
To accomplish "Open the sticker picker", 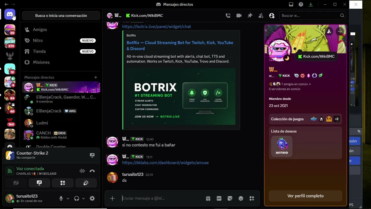I will 230,199.
